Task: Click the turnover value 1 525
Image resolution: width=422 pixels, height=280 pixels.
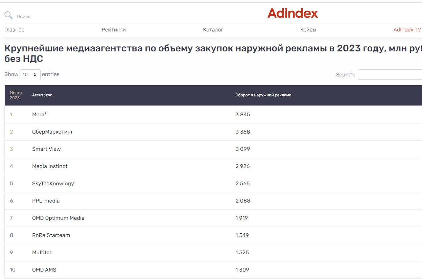Action: [x=242, y=253]
